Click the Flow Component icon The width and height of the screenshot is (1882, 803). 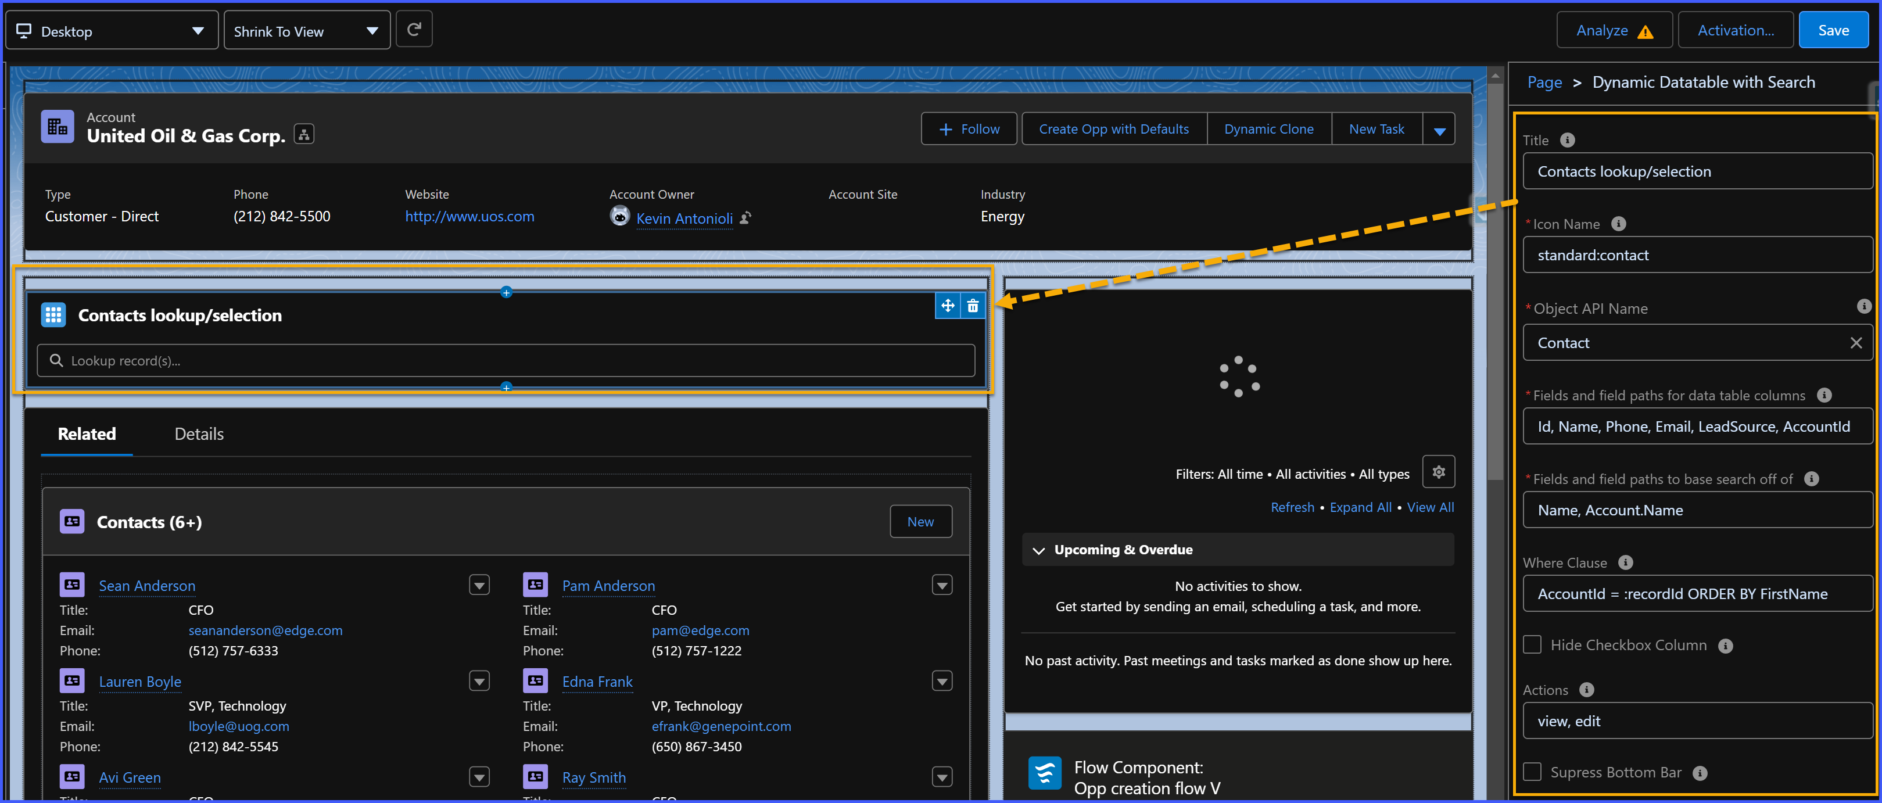1045,773
